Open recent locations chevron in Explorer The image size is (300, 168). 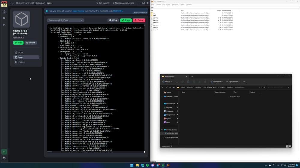(170, 88)
